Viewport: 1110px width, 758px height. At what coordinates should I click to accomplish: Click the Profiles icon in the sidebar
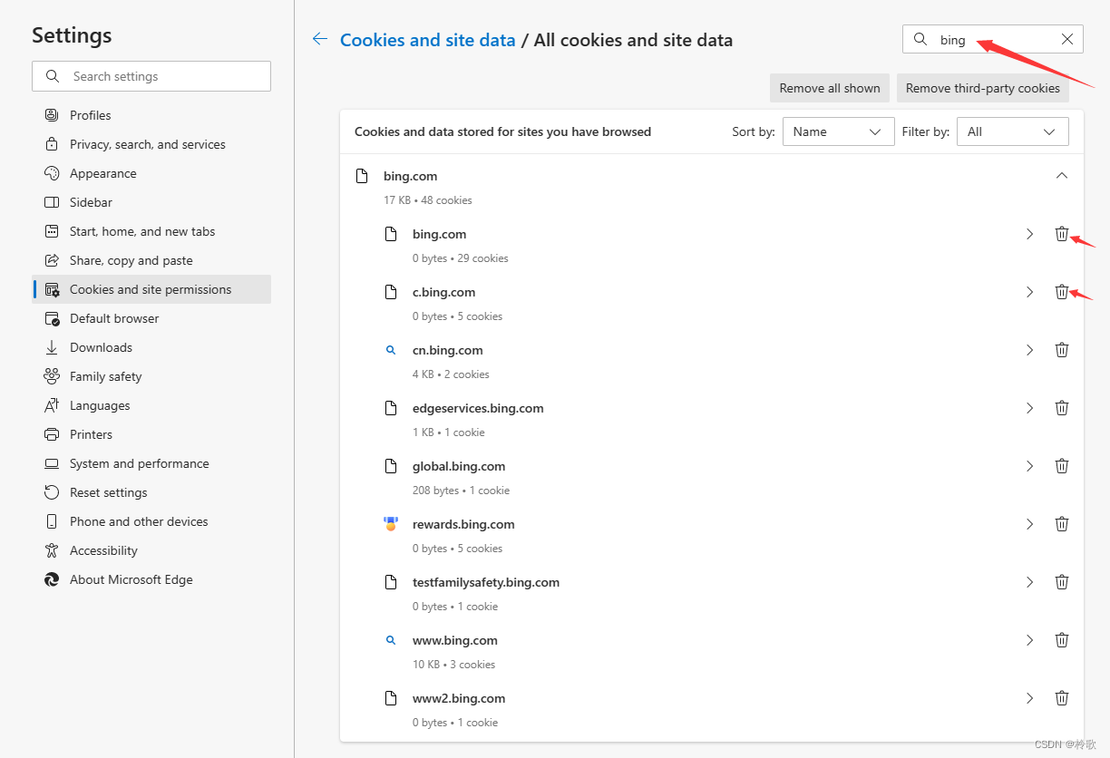[x=52, y=115]
